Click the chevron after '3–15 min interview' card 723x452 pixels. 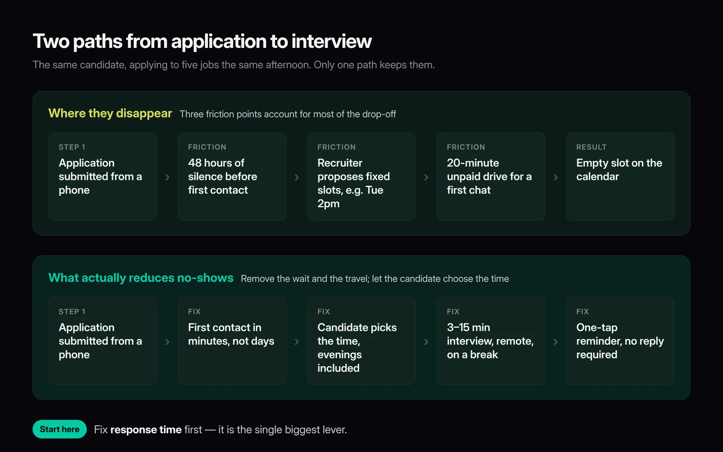[x=555, y=342]
